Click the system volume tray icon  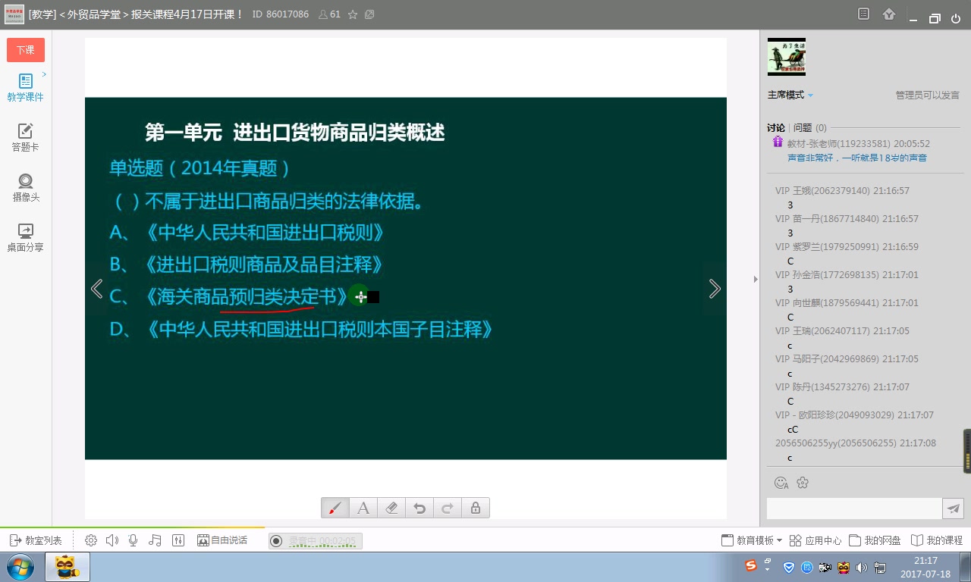pyautogui.click(x=862, y=568)
